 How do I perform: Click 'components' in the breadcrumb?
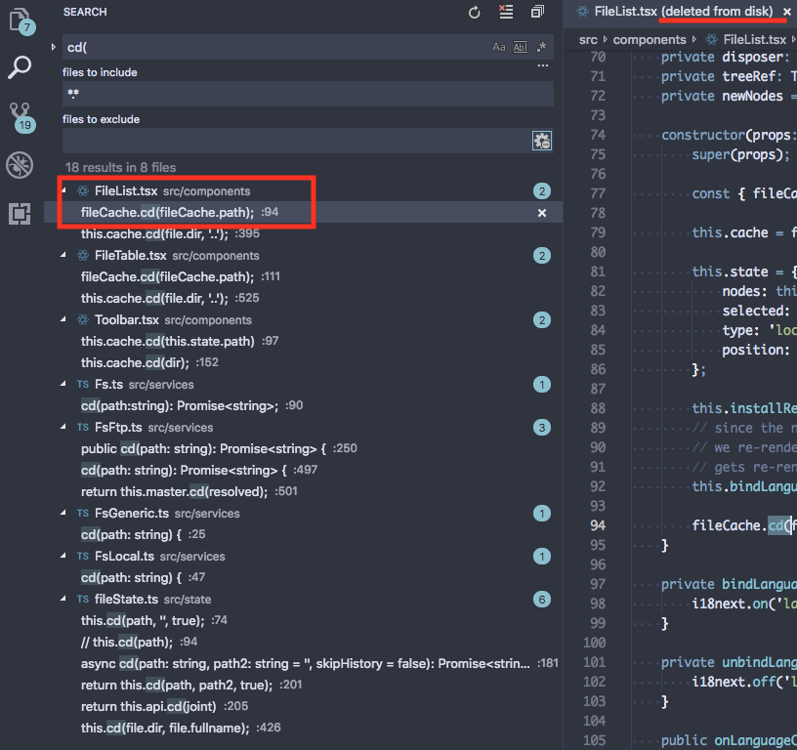point(650,40)
